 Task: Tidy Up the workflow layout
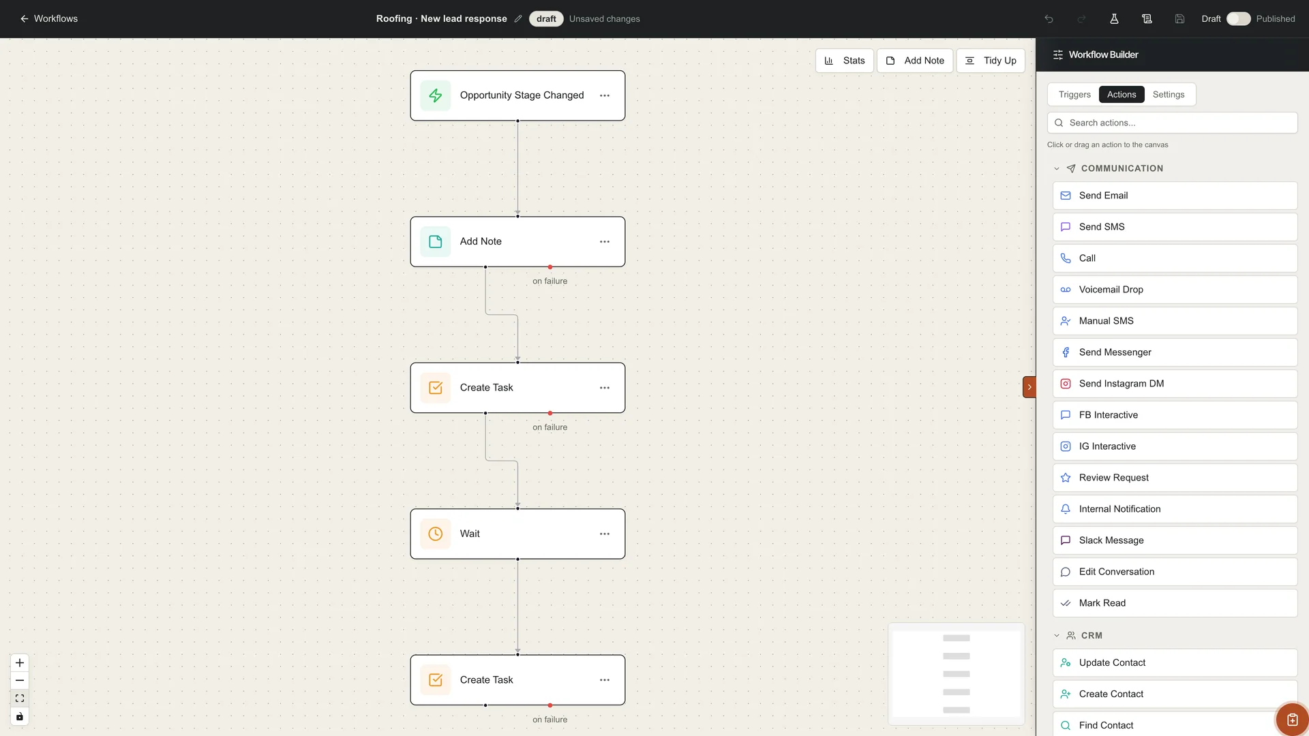(x=991, y=61)
